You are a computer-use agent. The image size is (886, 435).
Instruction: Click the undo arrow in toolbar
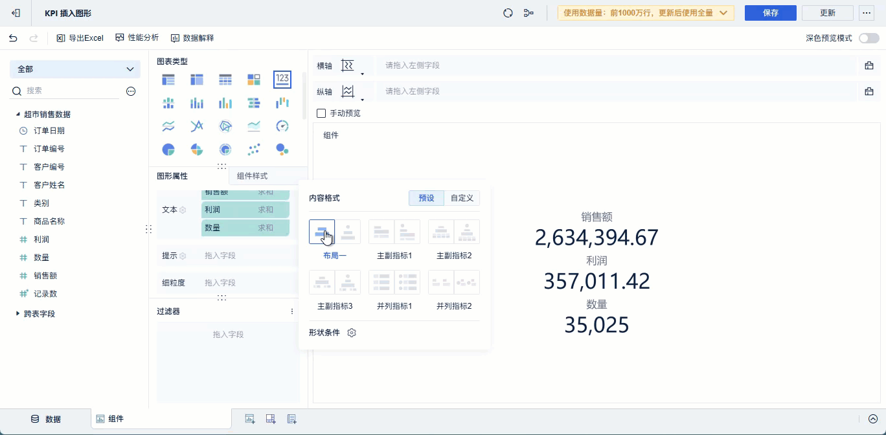tap(13, 38)
